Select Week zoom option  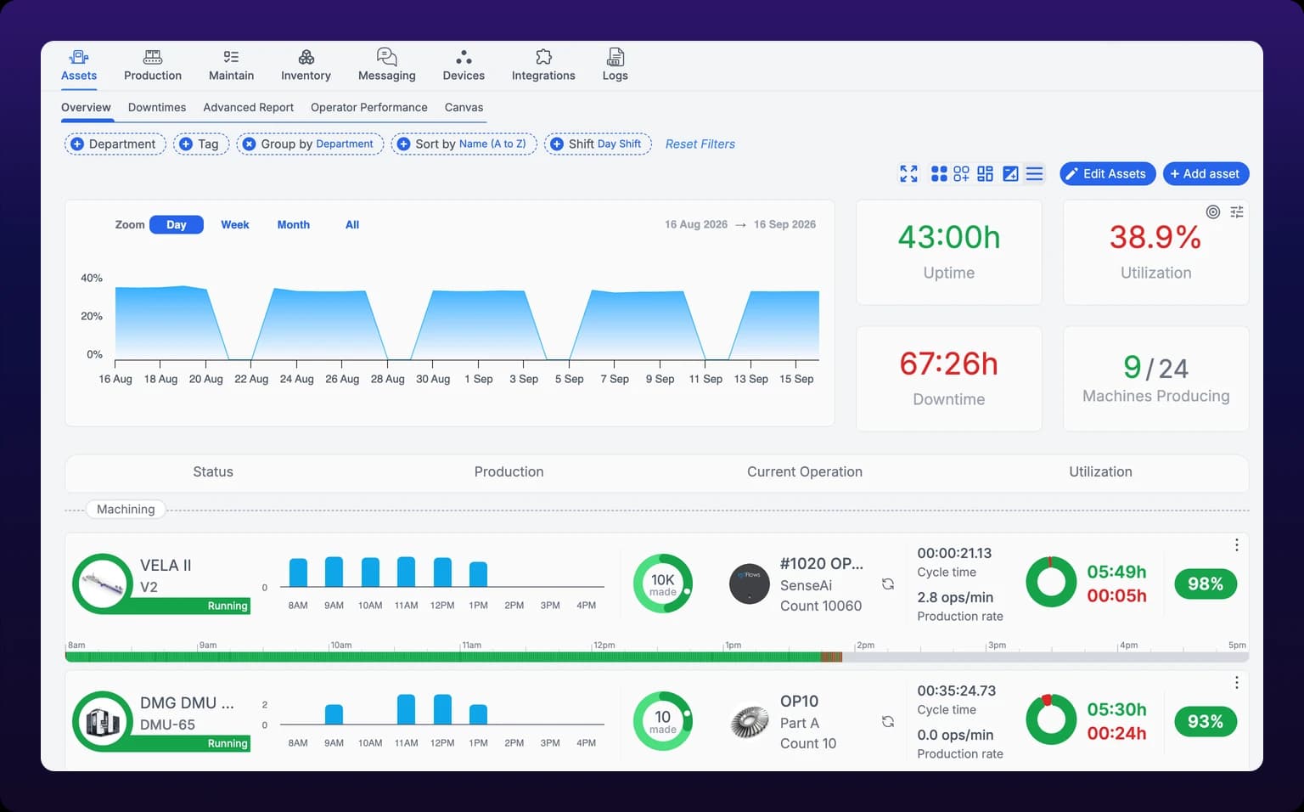pos(235,224)
